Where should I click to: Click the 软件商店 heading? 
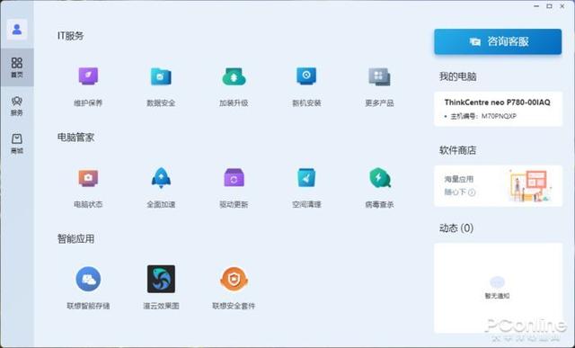pos(457,150)
